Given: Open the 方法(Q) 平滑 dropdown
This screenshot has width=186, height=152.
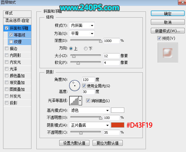Looking at the screenshot, I should coord(82,33).
